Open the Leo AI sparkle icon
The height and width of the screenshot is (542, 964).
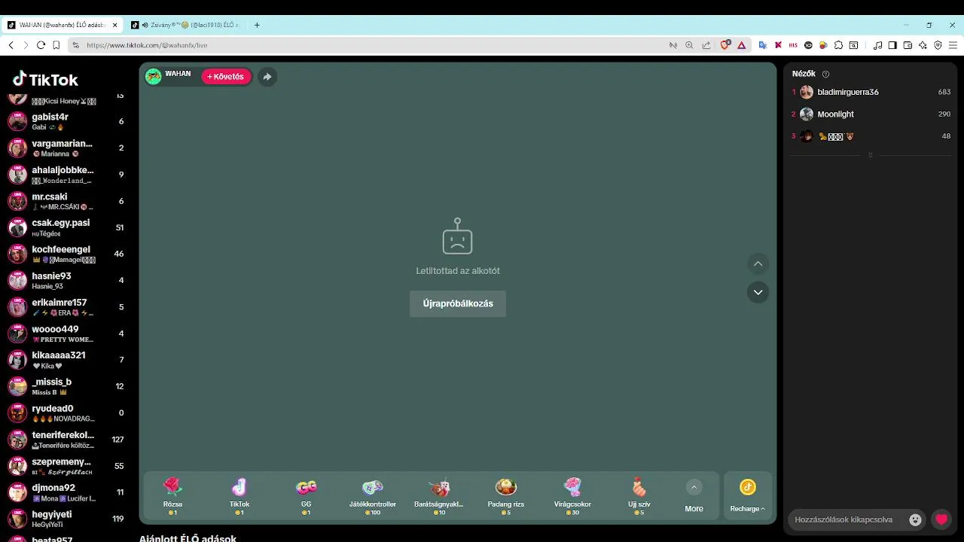tap(923, 45)
